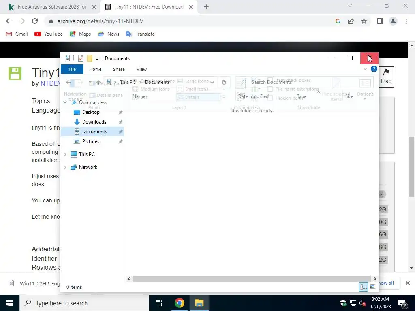This screenshot has width=415, height=311.
Task: Switch to large thumbnails view icon in status bar
Action: click(372, 287)
